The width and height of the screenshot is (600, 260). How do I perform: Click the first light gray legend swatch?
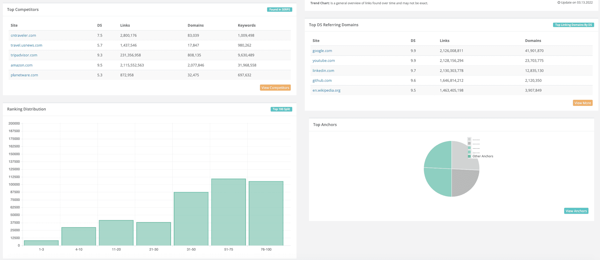pos(469,139)
